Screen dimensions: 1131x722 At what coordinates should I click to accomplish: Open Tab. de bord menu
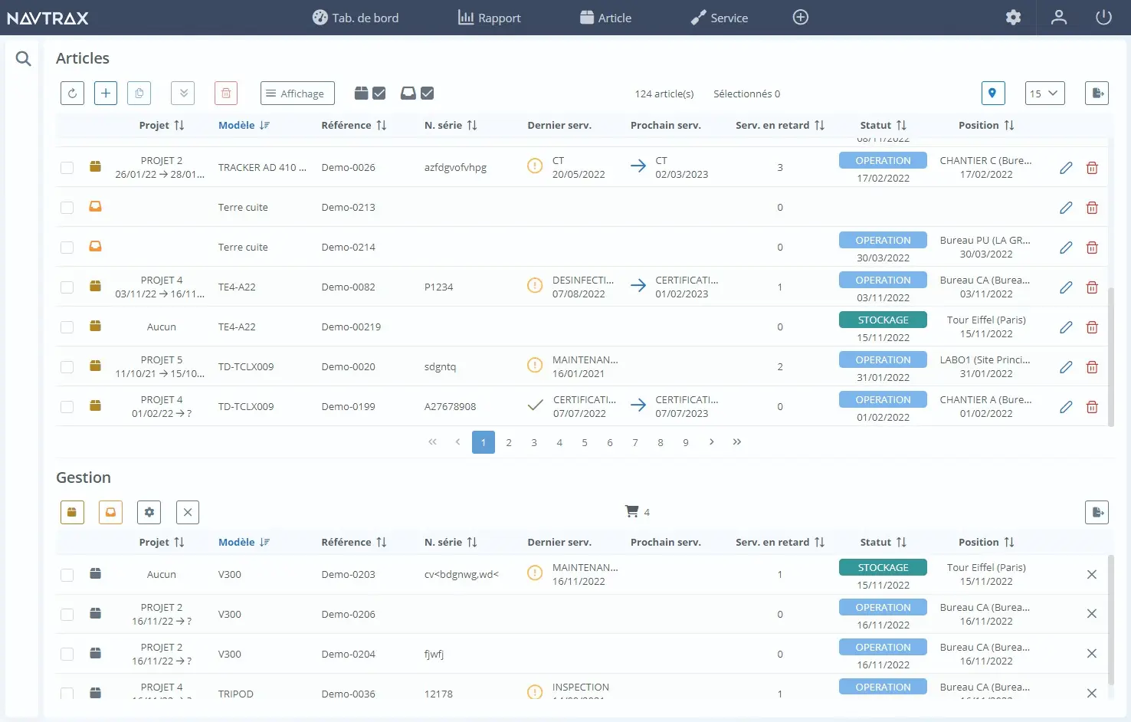tap(356, 18)
